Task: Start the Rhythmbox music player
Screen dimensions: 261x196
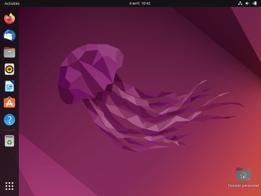Action: (9, 69)
